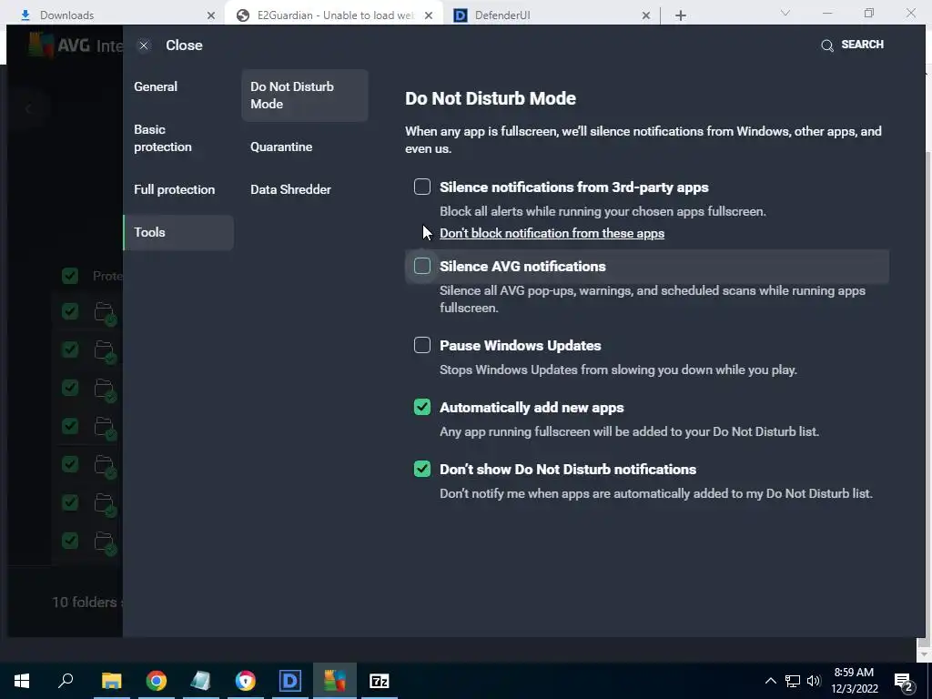
Task: Switch to the DefenderUI browser tab
Action: (552, 15)
